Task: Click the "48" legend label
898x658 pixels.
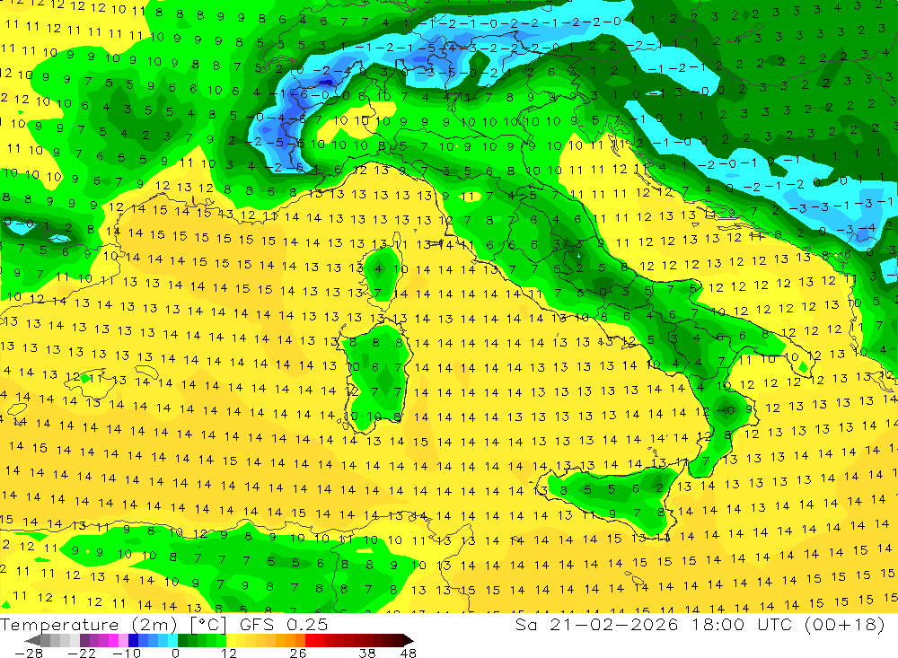Action: click(x=408, y=654)
